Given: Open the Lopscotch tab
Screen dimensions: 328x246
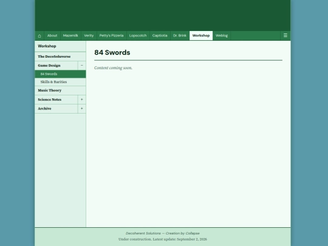Looking at the screenshot, I should pos(138,36).
